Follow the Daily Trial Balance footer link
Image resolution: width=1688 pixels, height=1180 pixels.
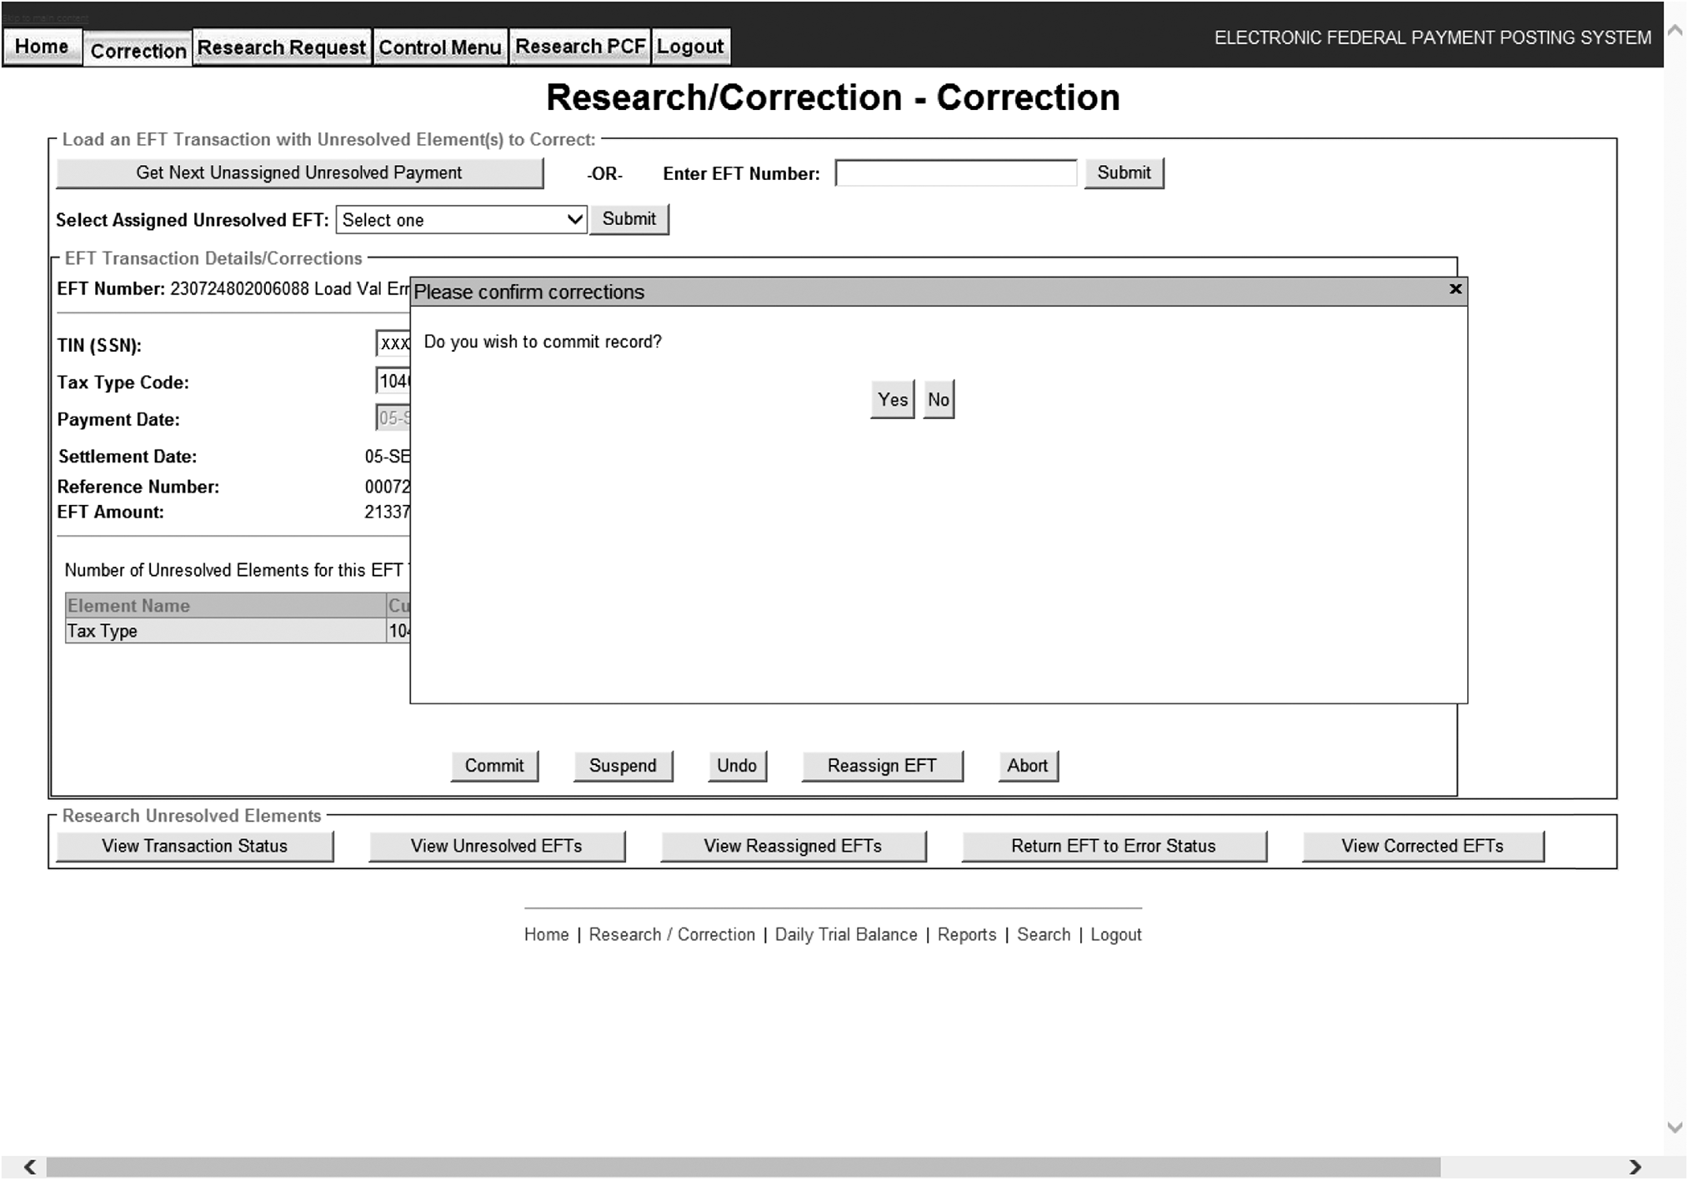click(x=845, y=935)
